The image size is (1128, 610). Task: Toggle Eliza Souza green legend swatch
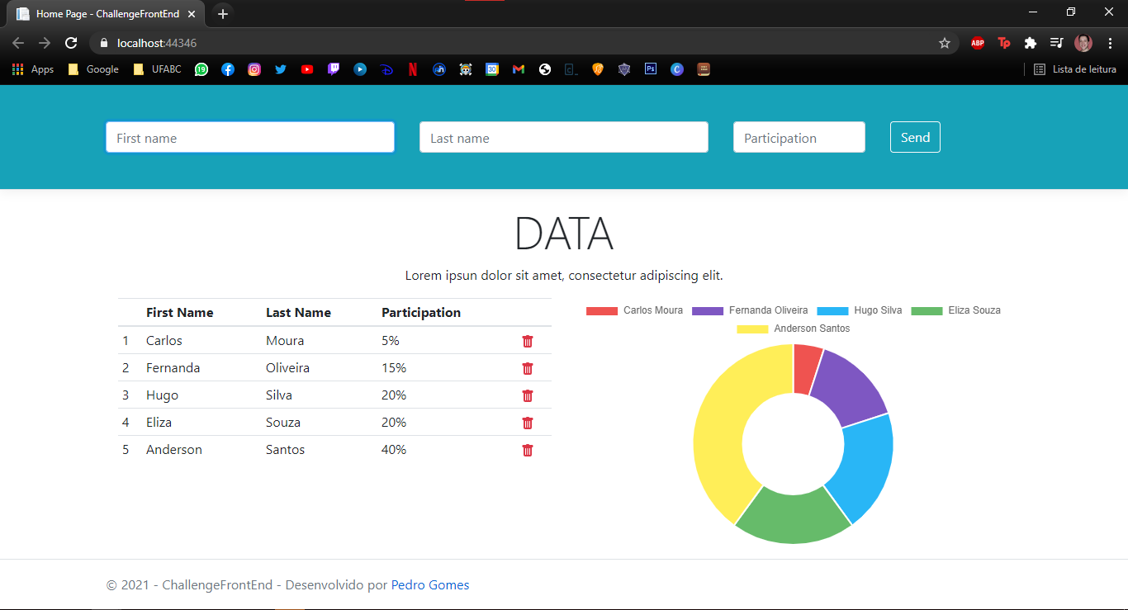pos(927,310)
